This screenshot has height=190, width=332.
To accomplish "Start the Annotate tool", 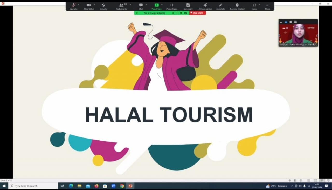I will pos(220,6).
